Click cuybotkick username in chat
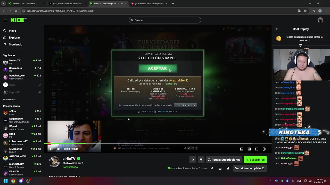330x185 pixels. (x=302, y=139)
